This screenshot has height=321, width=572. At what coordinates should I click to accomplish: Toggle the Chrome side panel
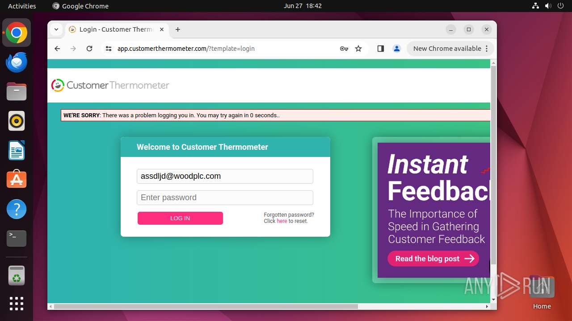click(381, 49)
